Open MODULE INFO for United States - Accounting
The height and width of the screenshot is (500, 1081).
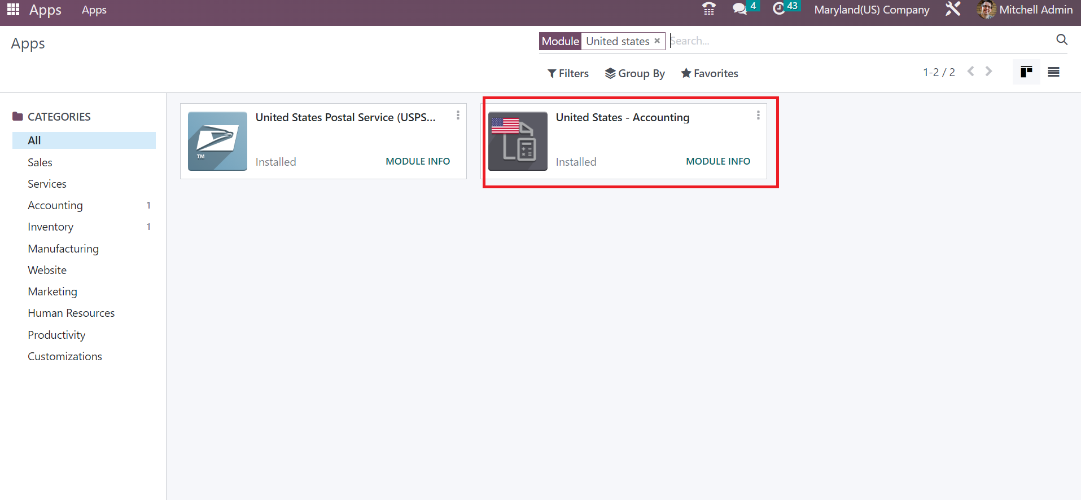click(x=718, y=161)
